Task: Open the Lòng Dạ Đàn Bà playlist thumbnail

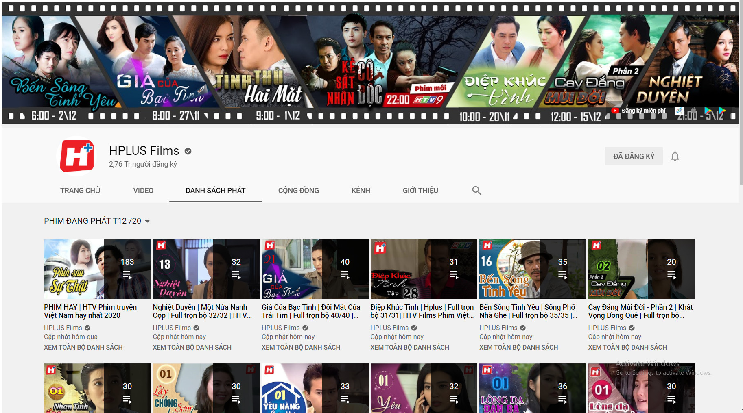Action: 532,388
